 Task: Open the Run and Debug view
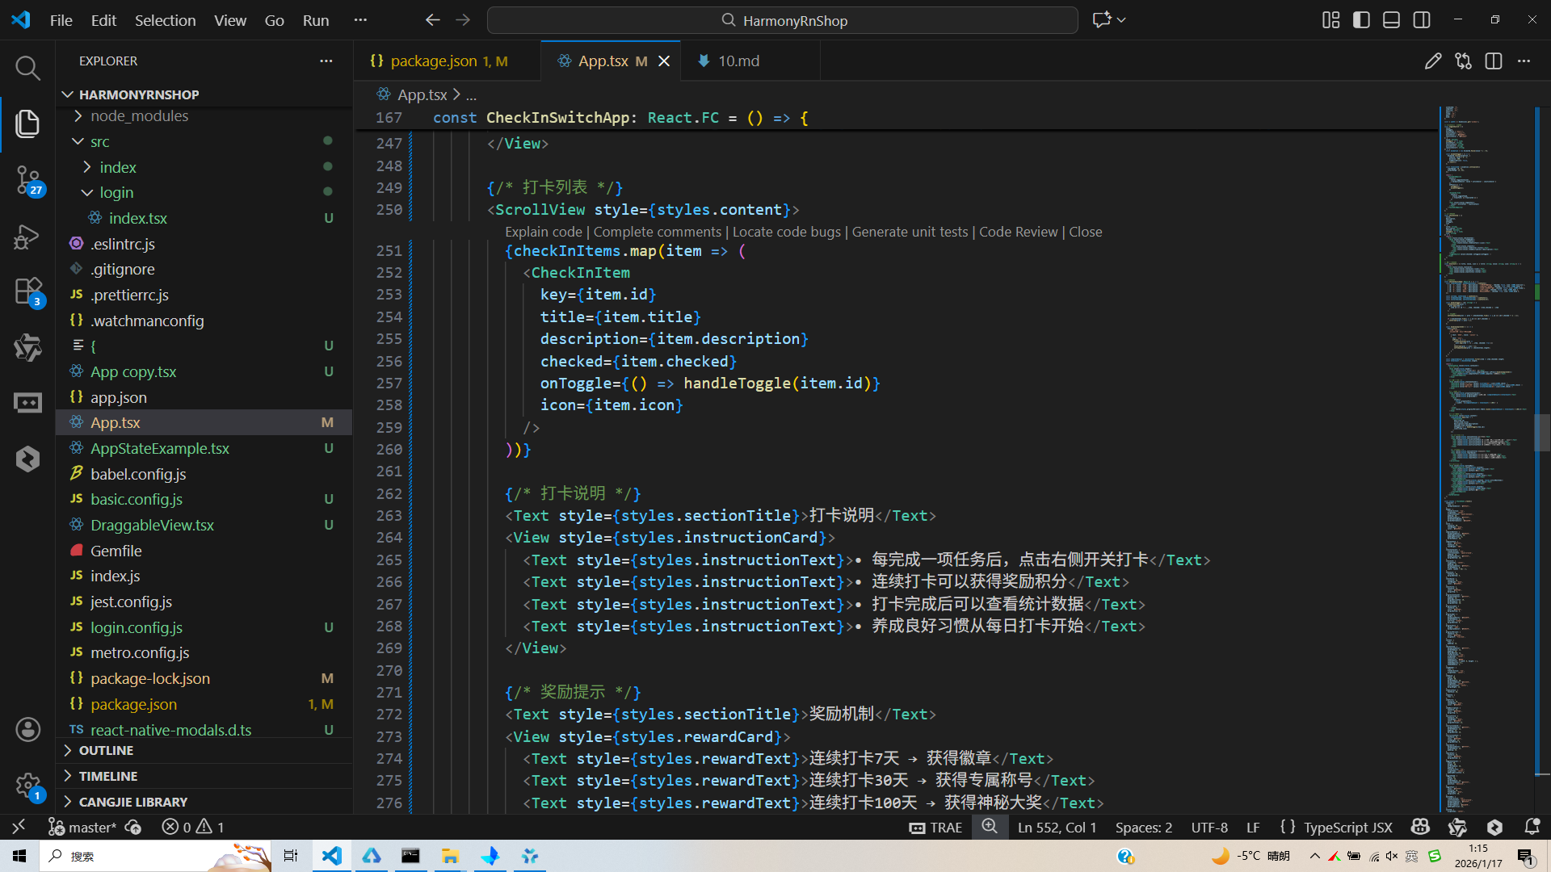[27, 237]
